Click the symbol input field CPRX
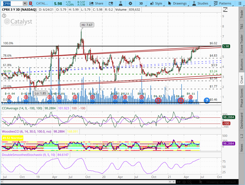The image size is (245, 185). pos(11,3)
